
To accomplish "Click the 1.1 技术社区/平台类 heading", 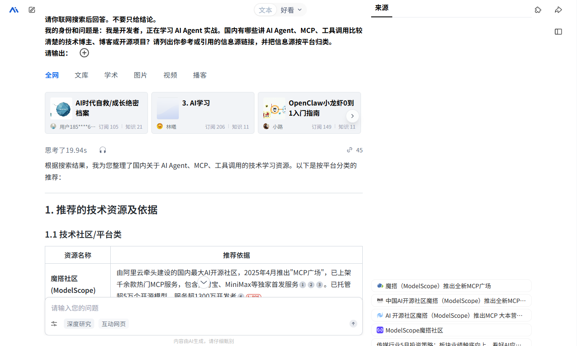I will pos(83,235).
